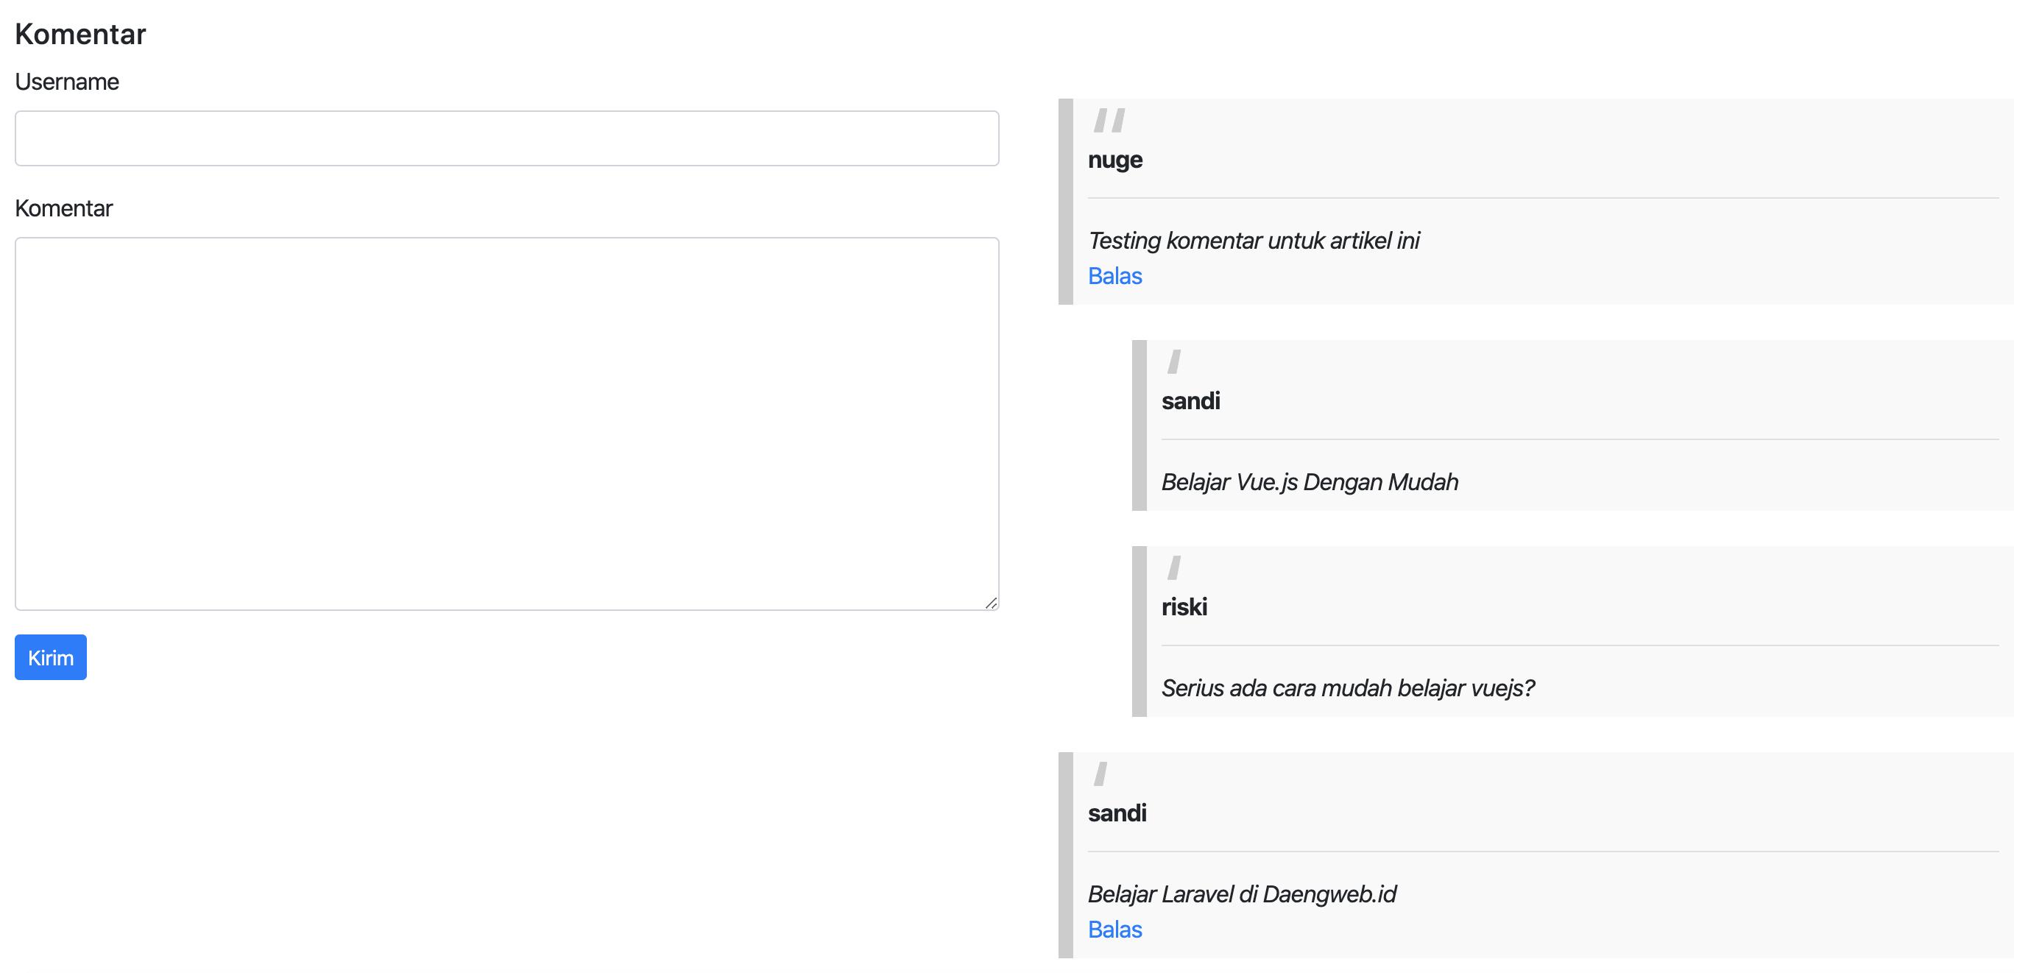
Task: Click the Username field label
Action: [66, 82]
